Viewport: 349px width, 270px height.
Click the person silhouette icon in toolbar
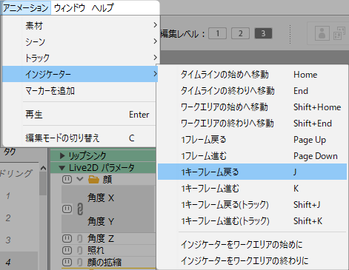322,33
